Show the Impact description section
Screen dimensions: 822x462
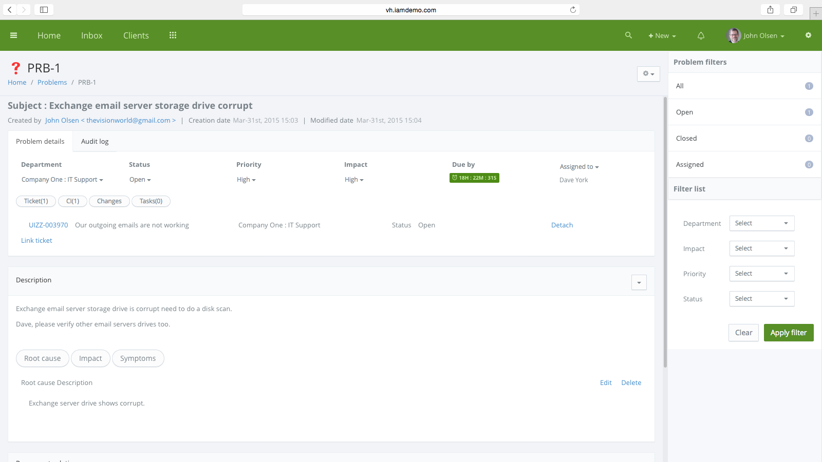click(x=90, y=358)
